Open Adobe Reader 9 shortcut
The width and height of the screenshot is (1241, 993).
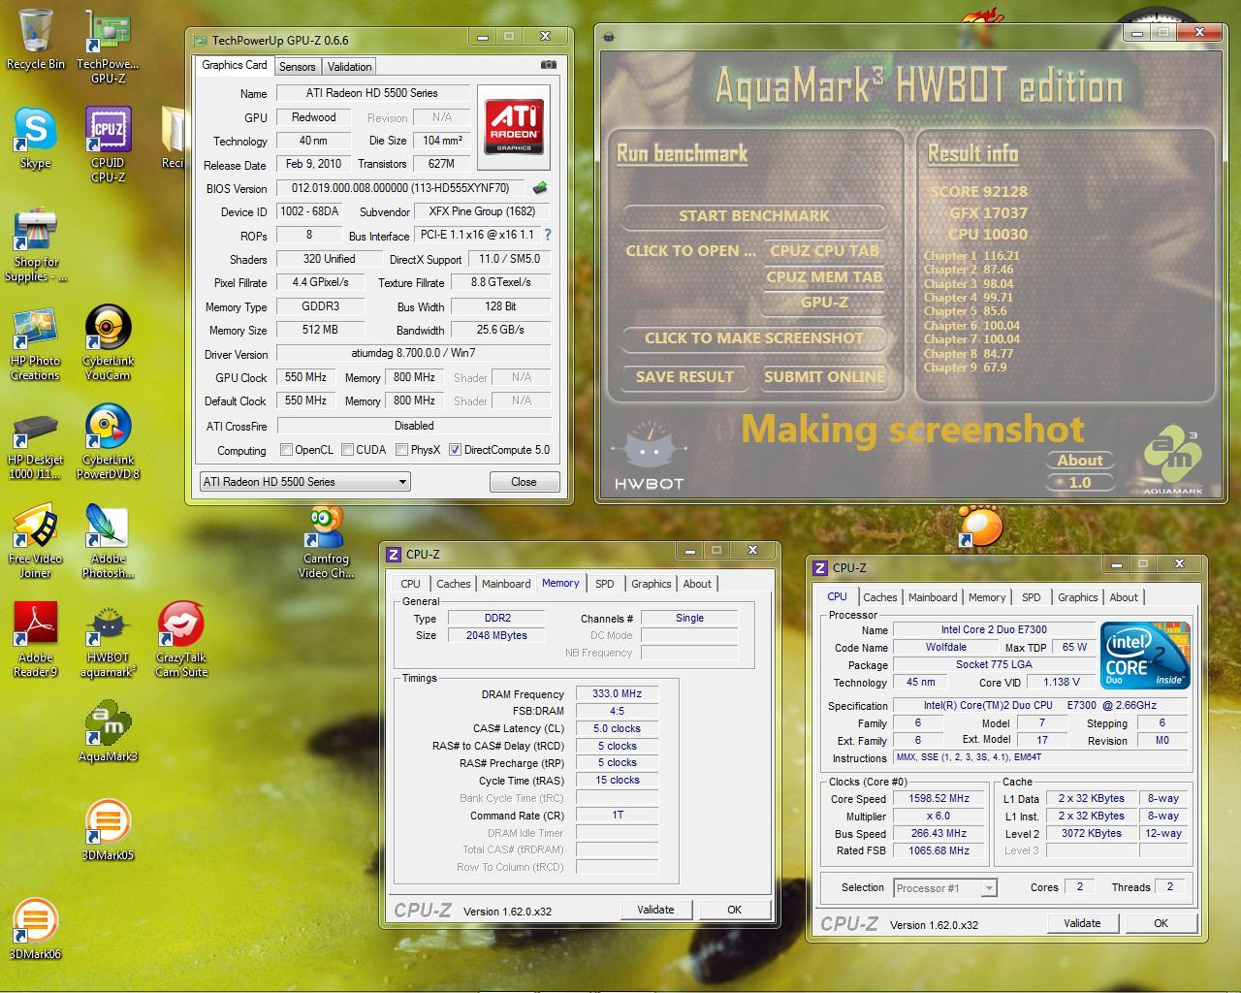pyautogui.click(x=35, y=641)
